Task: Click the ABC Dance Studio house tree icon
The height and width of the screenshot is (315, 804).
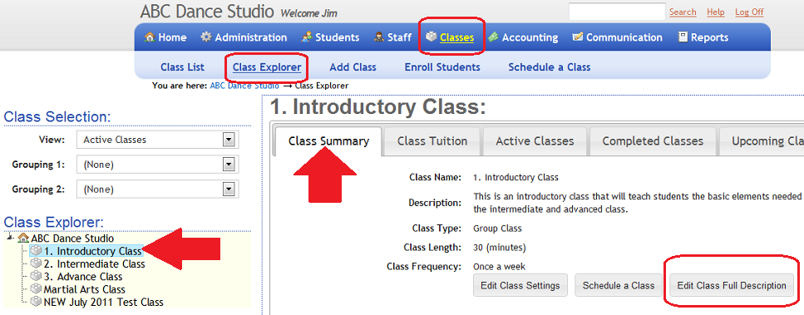Action: [23, 239]
